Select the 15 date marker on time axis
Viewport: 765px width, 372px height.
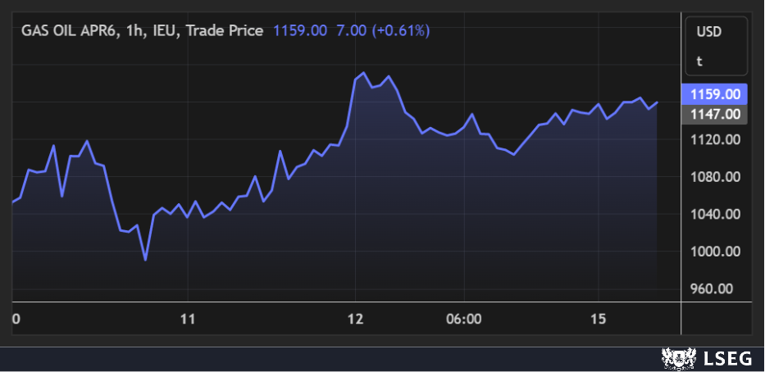[598, 318]
